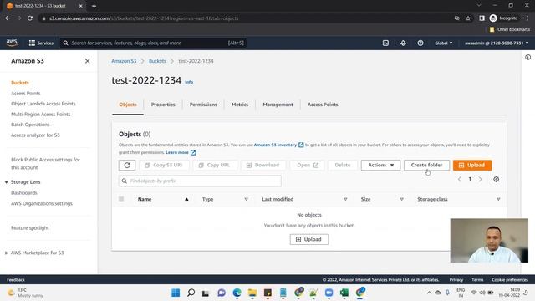The image size is (535, 301).
Task: Refresh the objects list
Action: point(127,166)
